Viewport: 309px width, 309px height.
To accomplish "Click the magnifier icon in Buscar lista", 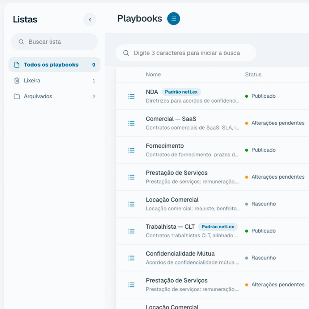I will click(x=21, y=42).
